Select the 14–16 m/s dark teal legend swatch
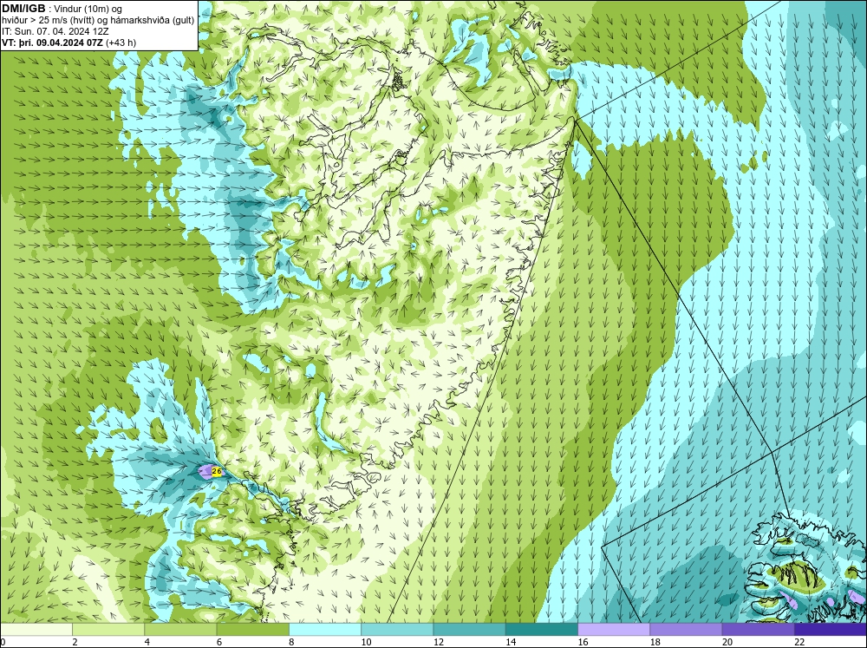The width and height of the screenshot is (867, 648). point(542,629)
